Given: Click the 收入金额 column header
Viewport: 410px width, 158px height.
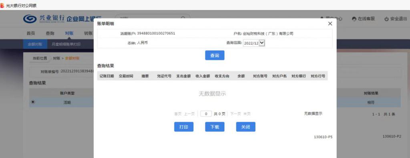Looking at the screenshot, I should point(203,76).
